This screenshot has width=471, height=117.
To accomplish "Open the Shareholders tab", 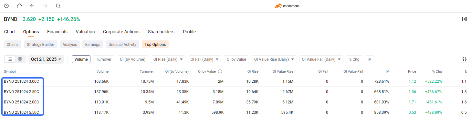I will (x=161, y=32).
